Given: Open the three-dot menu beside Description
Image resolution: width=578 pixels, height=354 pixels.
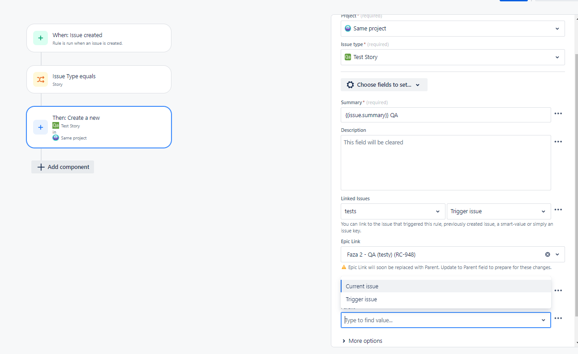Looking at the screenshot, I should [558, 142].
